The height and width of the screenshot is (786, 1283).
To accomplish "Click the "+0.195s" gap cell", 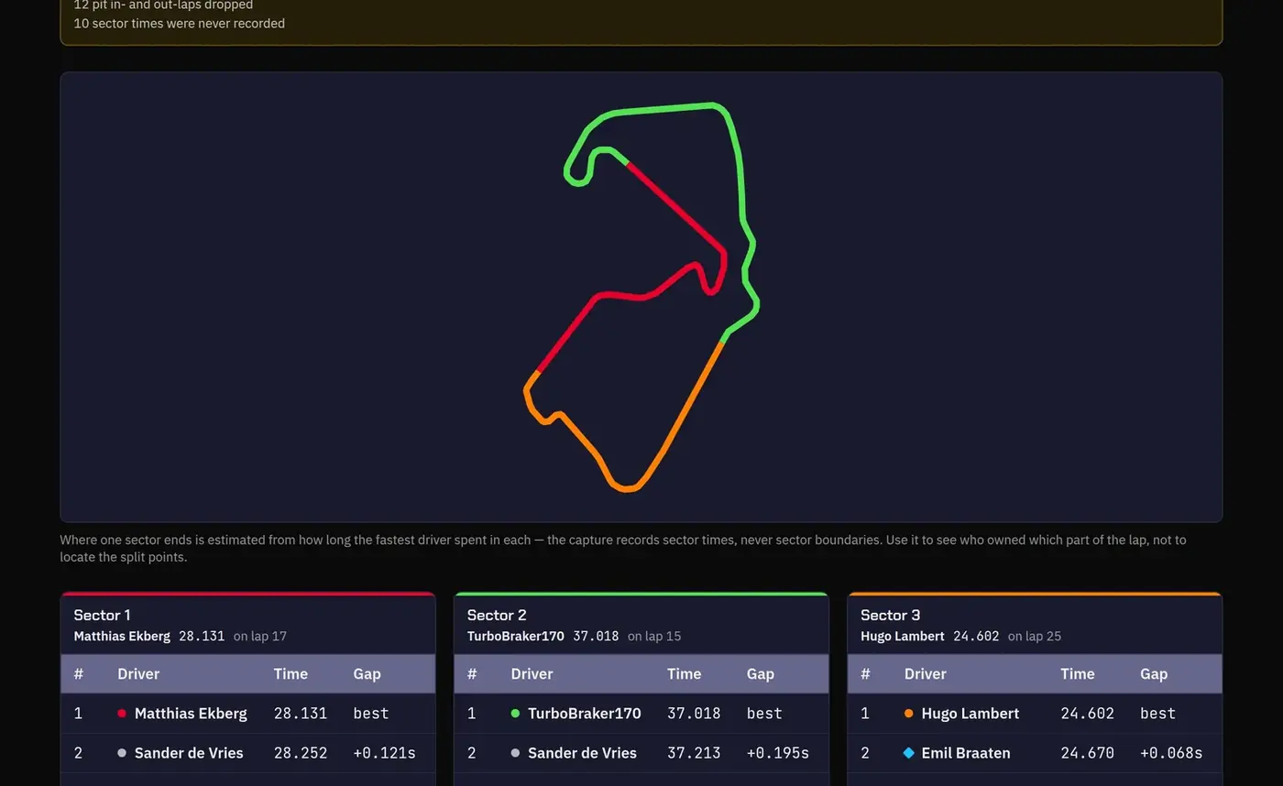I will click(x=778, y=753).
